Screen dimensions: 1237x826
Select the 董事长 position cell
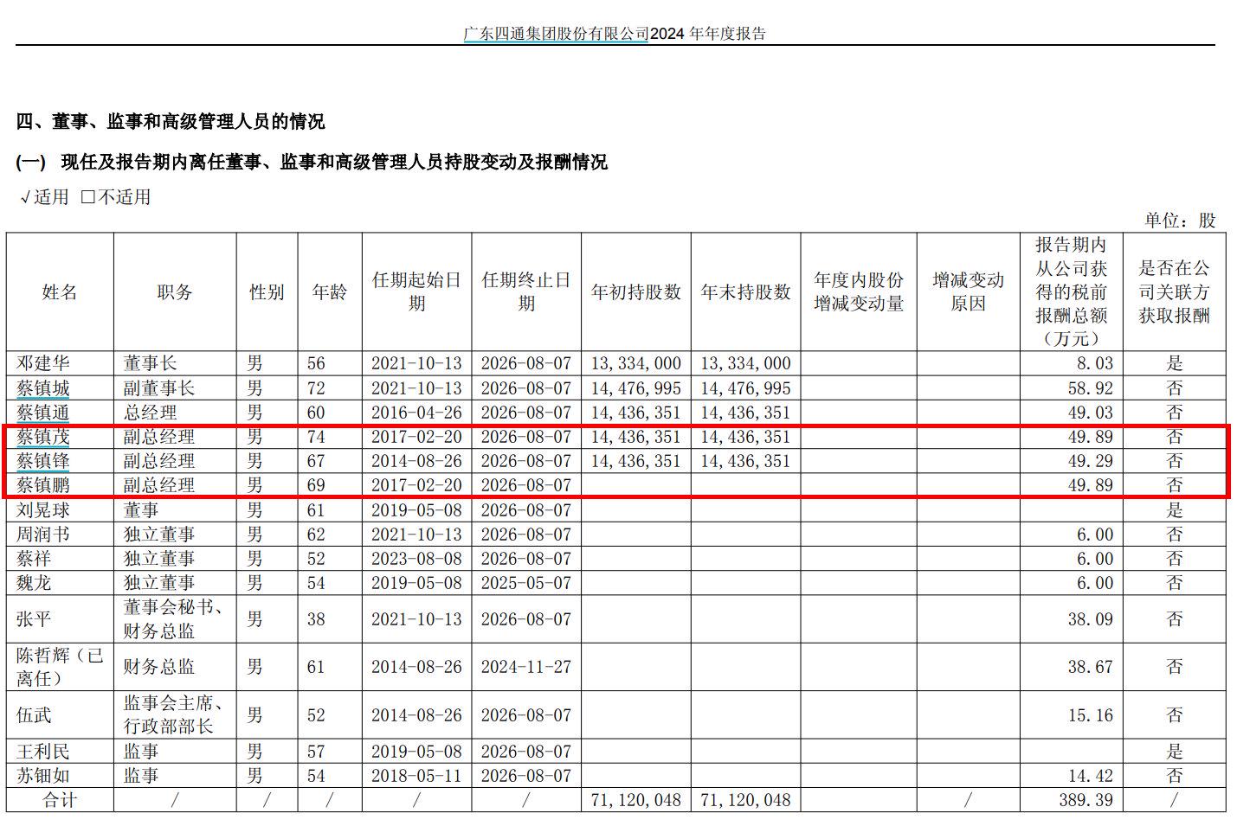[x=150, y=363]
